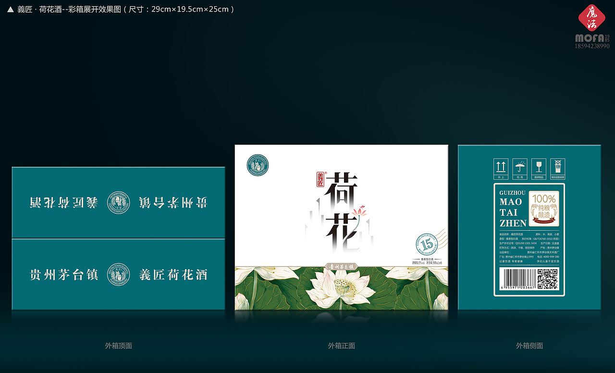The width and height of the screenshot is (615, 373).
Task: Click the 100% 纯粮酿造 badge
Action: click(544, 209)
